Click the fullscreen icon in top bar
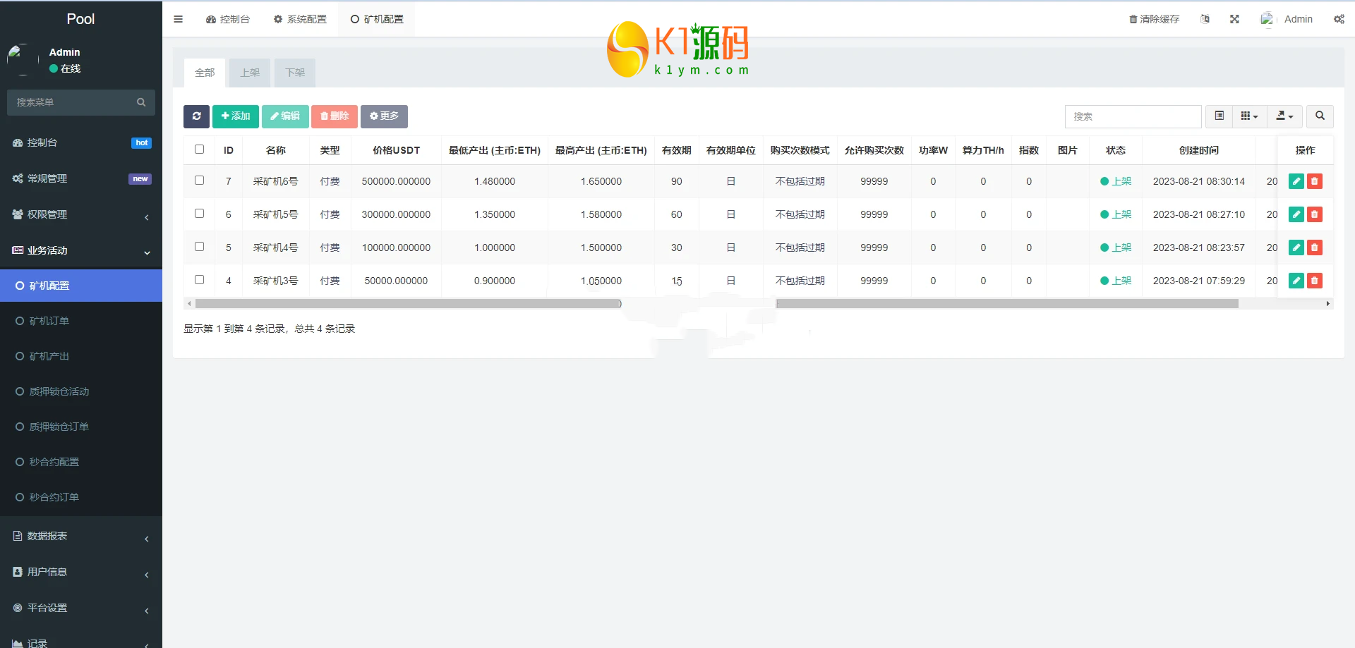 [1234, 19]
